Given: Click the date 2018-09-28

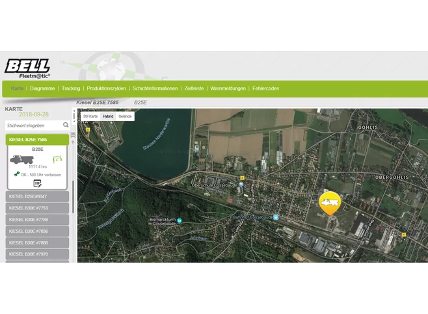Looking at the screenshot, I should (34, 114).
